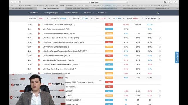
Task: Click the MORE RATES link
Action: [x=151, y=19]
